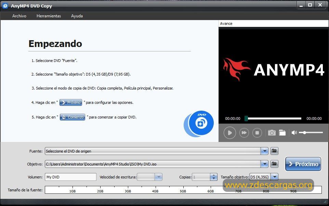Click the Volumen text field

pyautogui.click(x=70, y=177)
